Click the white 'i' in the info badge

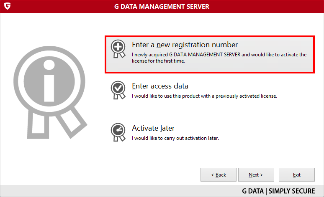(x=49, y=81)
